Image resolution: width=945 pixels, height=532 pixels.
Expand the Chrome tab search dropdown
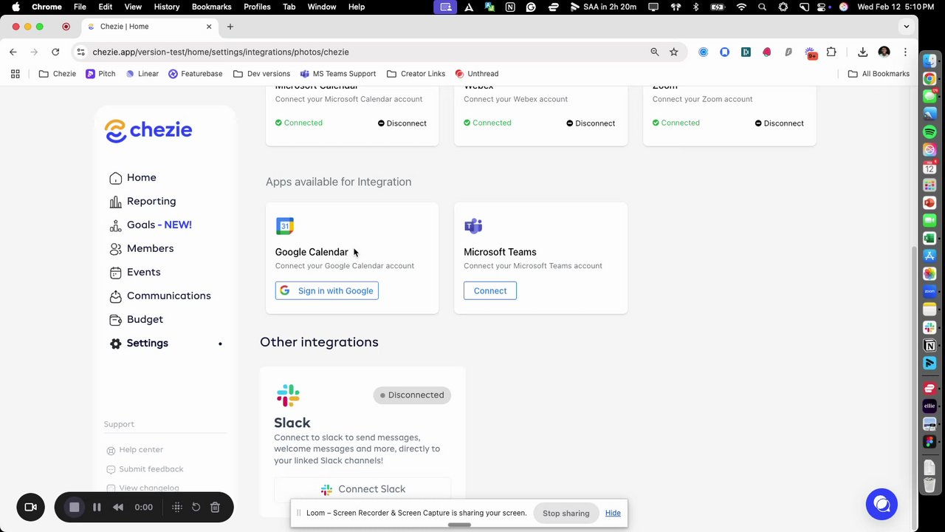[x=906, y=27]
